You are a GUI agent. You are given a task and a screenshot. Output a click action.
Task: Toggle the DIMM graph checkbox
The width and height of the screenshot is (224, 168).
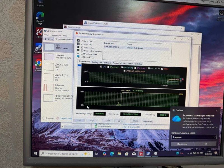tap(162, 69)
